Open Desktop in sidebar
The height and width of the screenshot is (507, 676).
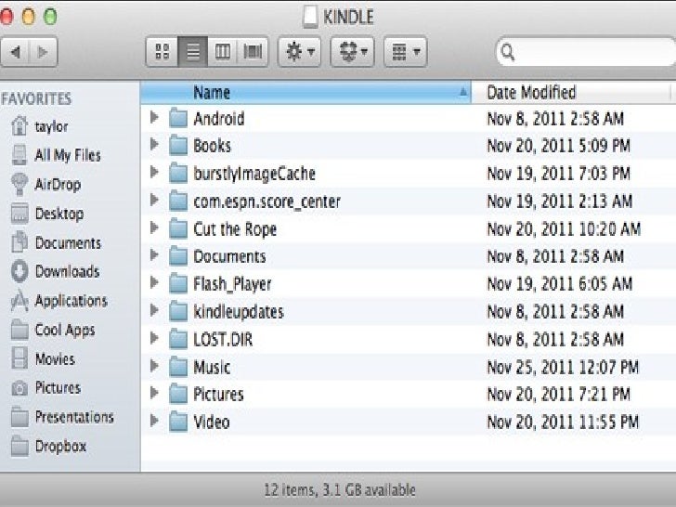point(47,214)
